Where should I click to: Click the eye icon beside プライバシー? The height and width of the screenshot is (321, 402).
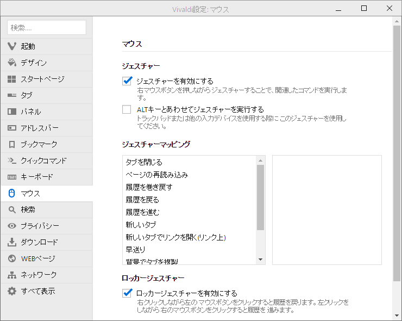12,226
